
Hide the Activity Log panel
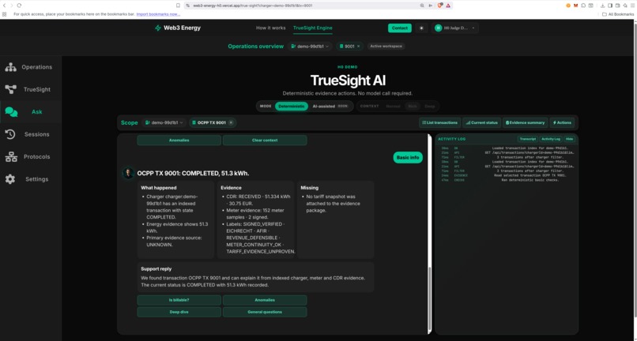[x=570, y=139]
